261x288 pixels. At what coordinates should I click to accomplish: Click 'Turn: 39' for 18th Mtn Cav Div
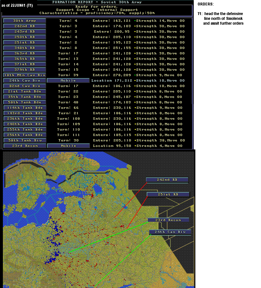point(68,75)
